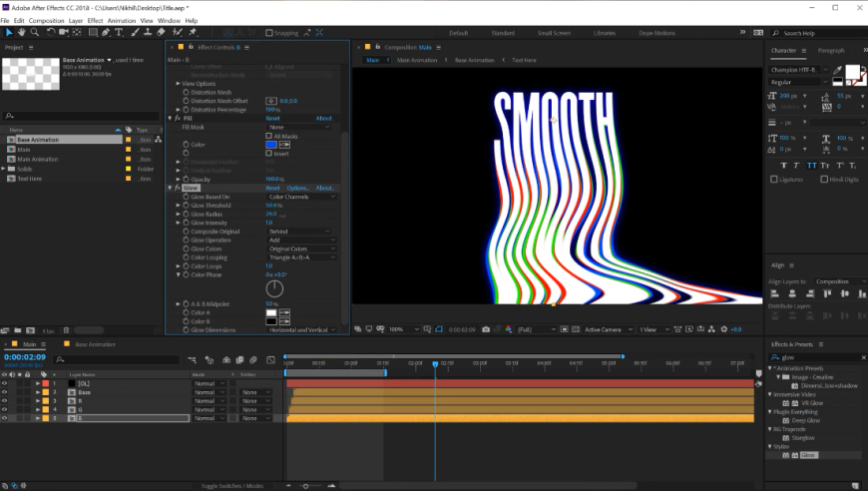Expand the Solids folder in Project panel
Image resolution: width=868 pixels, height=491 pixels.
[x=5, y=169]
